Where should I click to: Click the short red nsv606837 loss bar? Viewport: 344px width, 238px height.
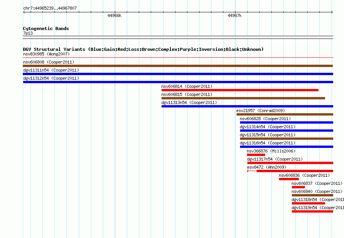tap(298, 187)
